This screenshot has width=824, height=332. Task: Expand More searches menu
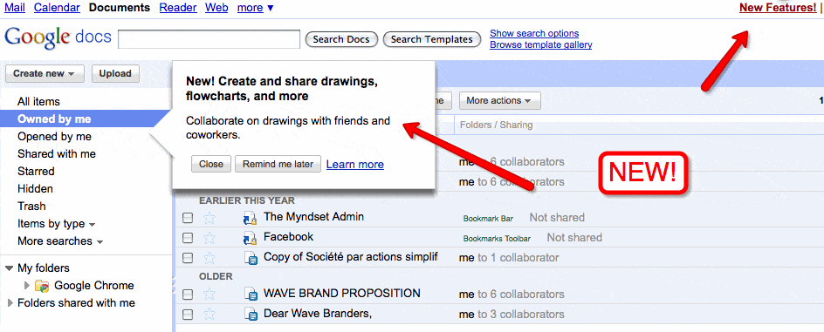point(60,241)
